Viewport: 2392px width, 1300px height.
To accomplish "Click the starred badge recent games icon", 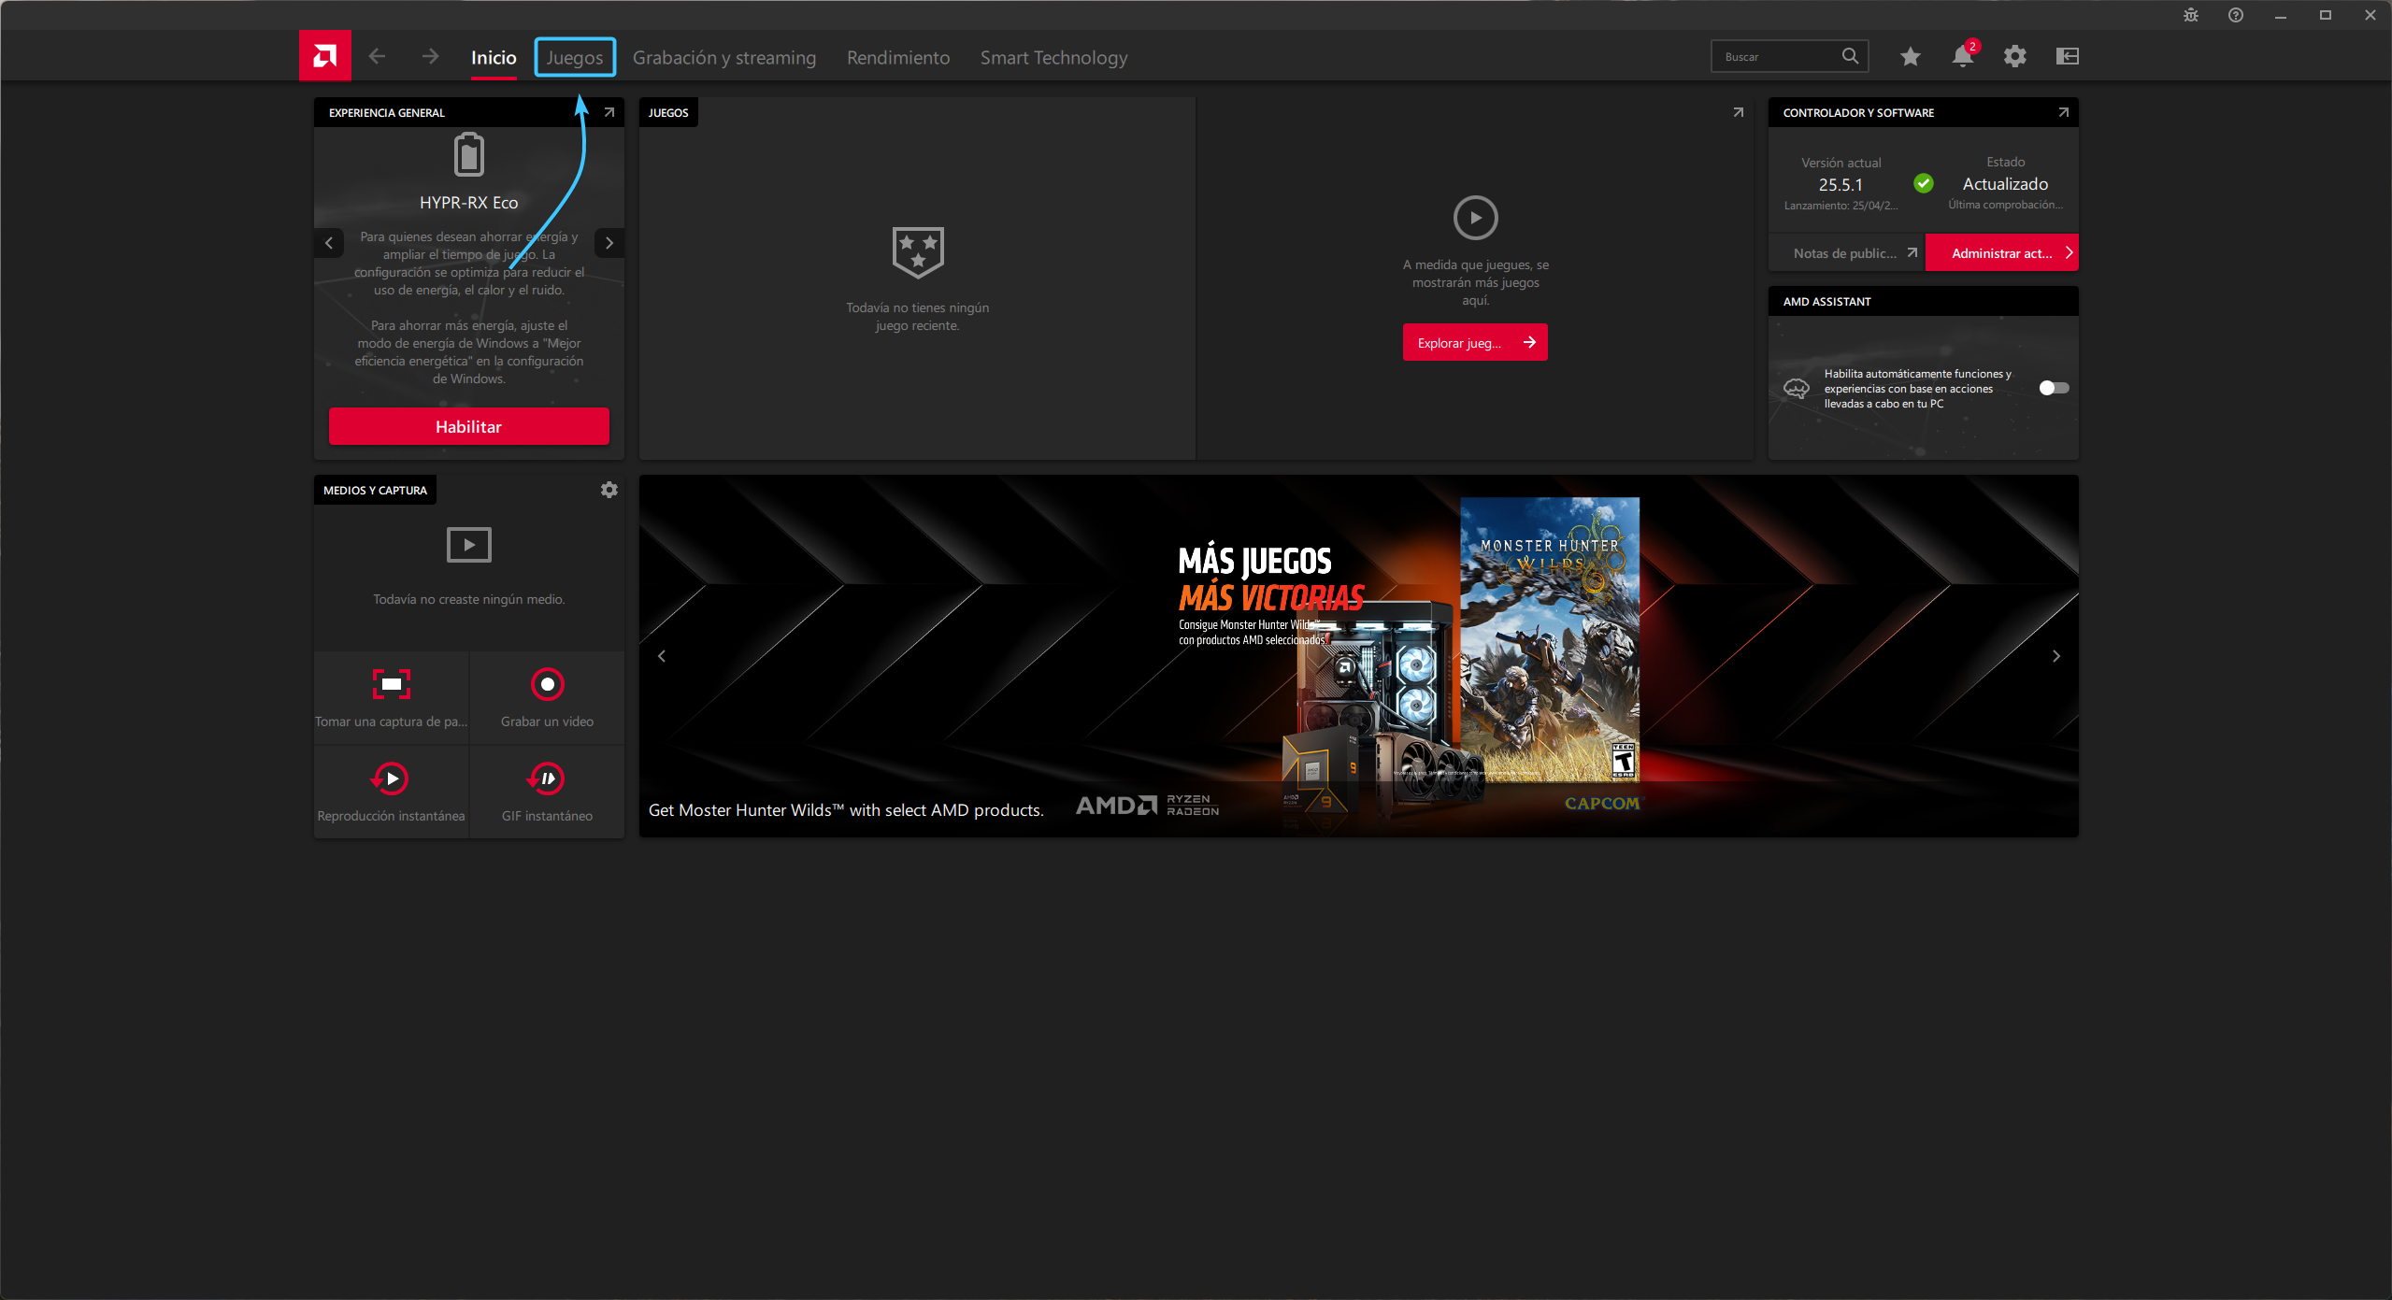I will click(917, 252).
